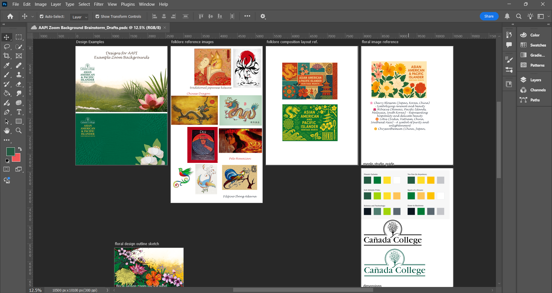The height and width of the screenshot is (293, 552).
Task: Select the Brush tool
Action: point(6,75)
